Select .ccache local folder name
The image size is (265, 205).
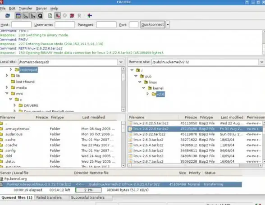[x=11, y=145]
